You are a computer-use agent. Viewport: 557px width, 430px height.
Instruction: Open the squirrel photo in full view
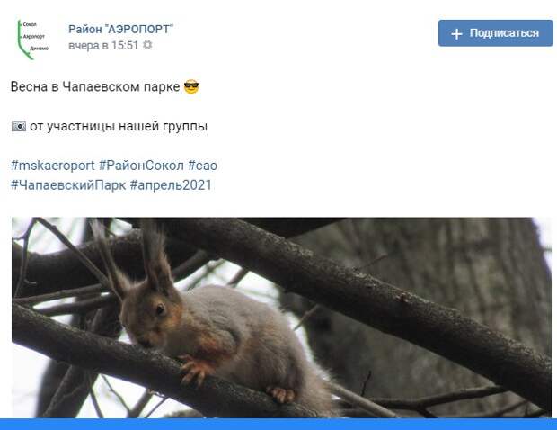point(281,318)
